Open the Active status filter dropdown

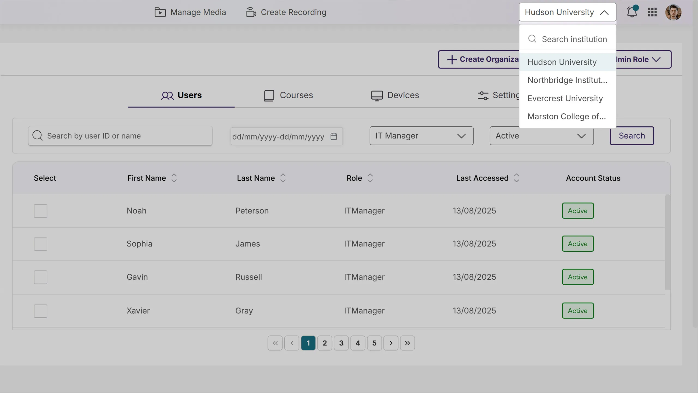(541, 136)
